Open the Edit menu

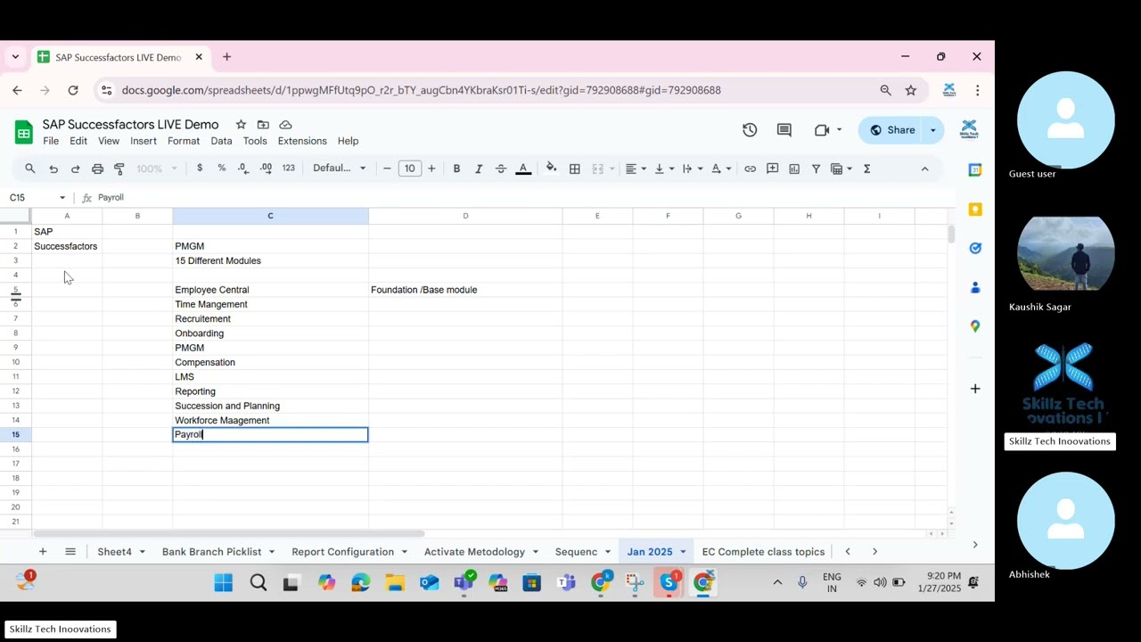point(78,141)
